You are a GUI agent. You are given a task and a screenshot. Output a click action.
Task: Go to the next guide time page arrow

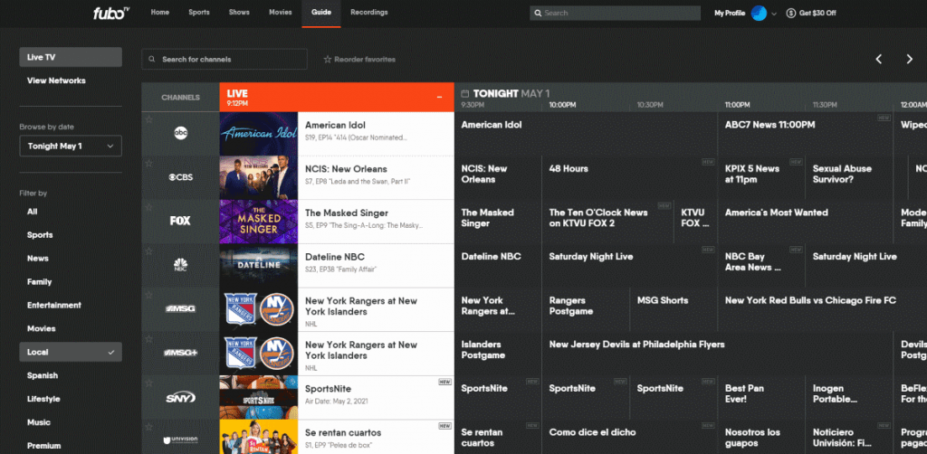click(x=909, y=59)
